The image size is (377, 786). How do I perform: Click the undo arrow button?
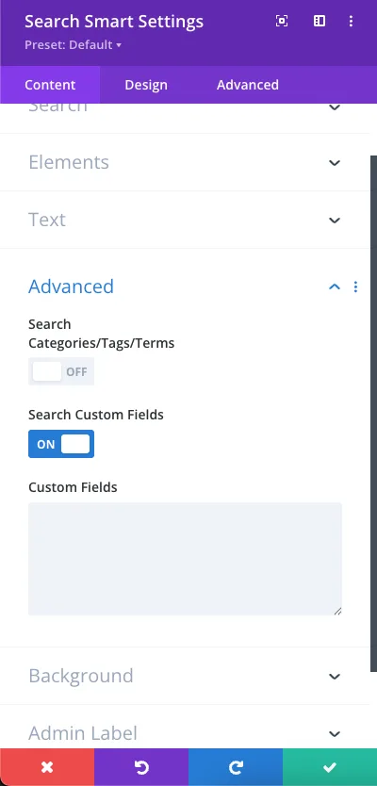[x=141, y=767]
